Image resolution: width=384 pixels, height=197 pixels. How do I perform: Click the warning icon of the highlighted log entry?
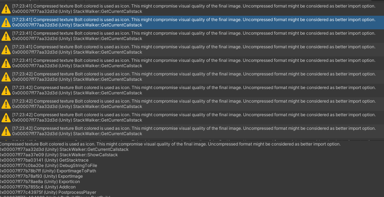coord(6,23)
